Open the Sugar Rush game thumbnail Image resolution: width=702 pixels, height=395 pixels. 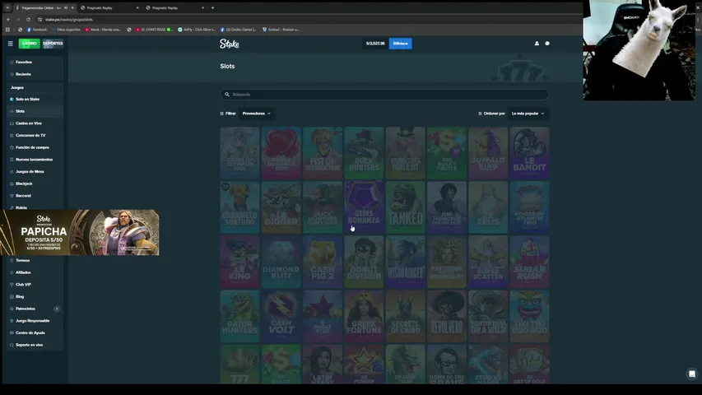[529, 262]
